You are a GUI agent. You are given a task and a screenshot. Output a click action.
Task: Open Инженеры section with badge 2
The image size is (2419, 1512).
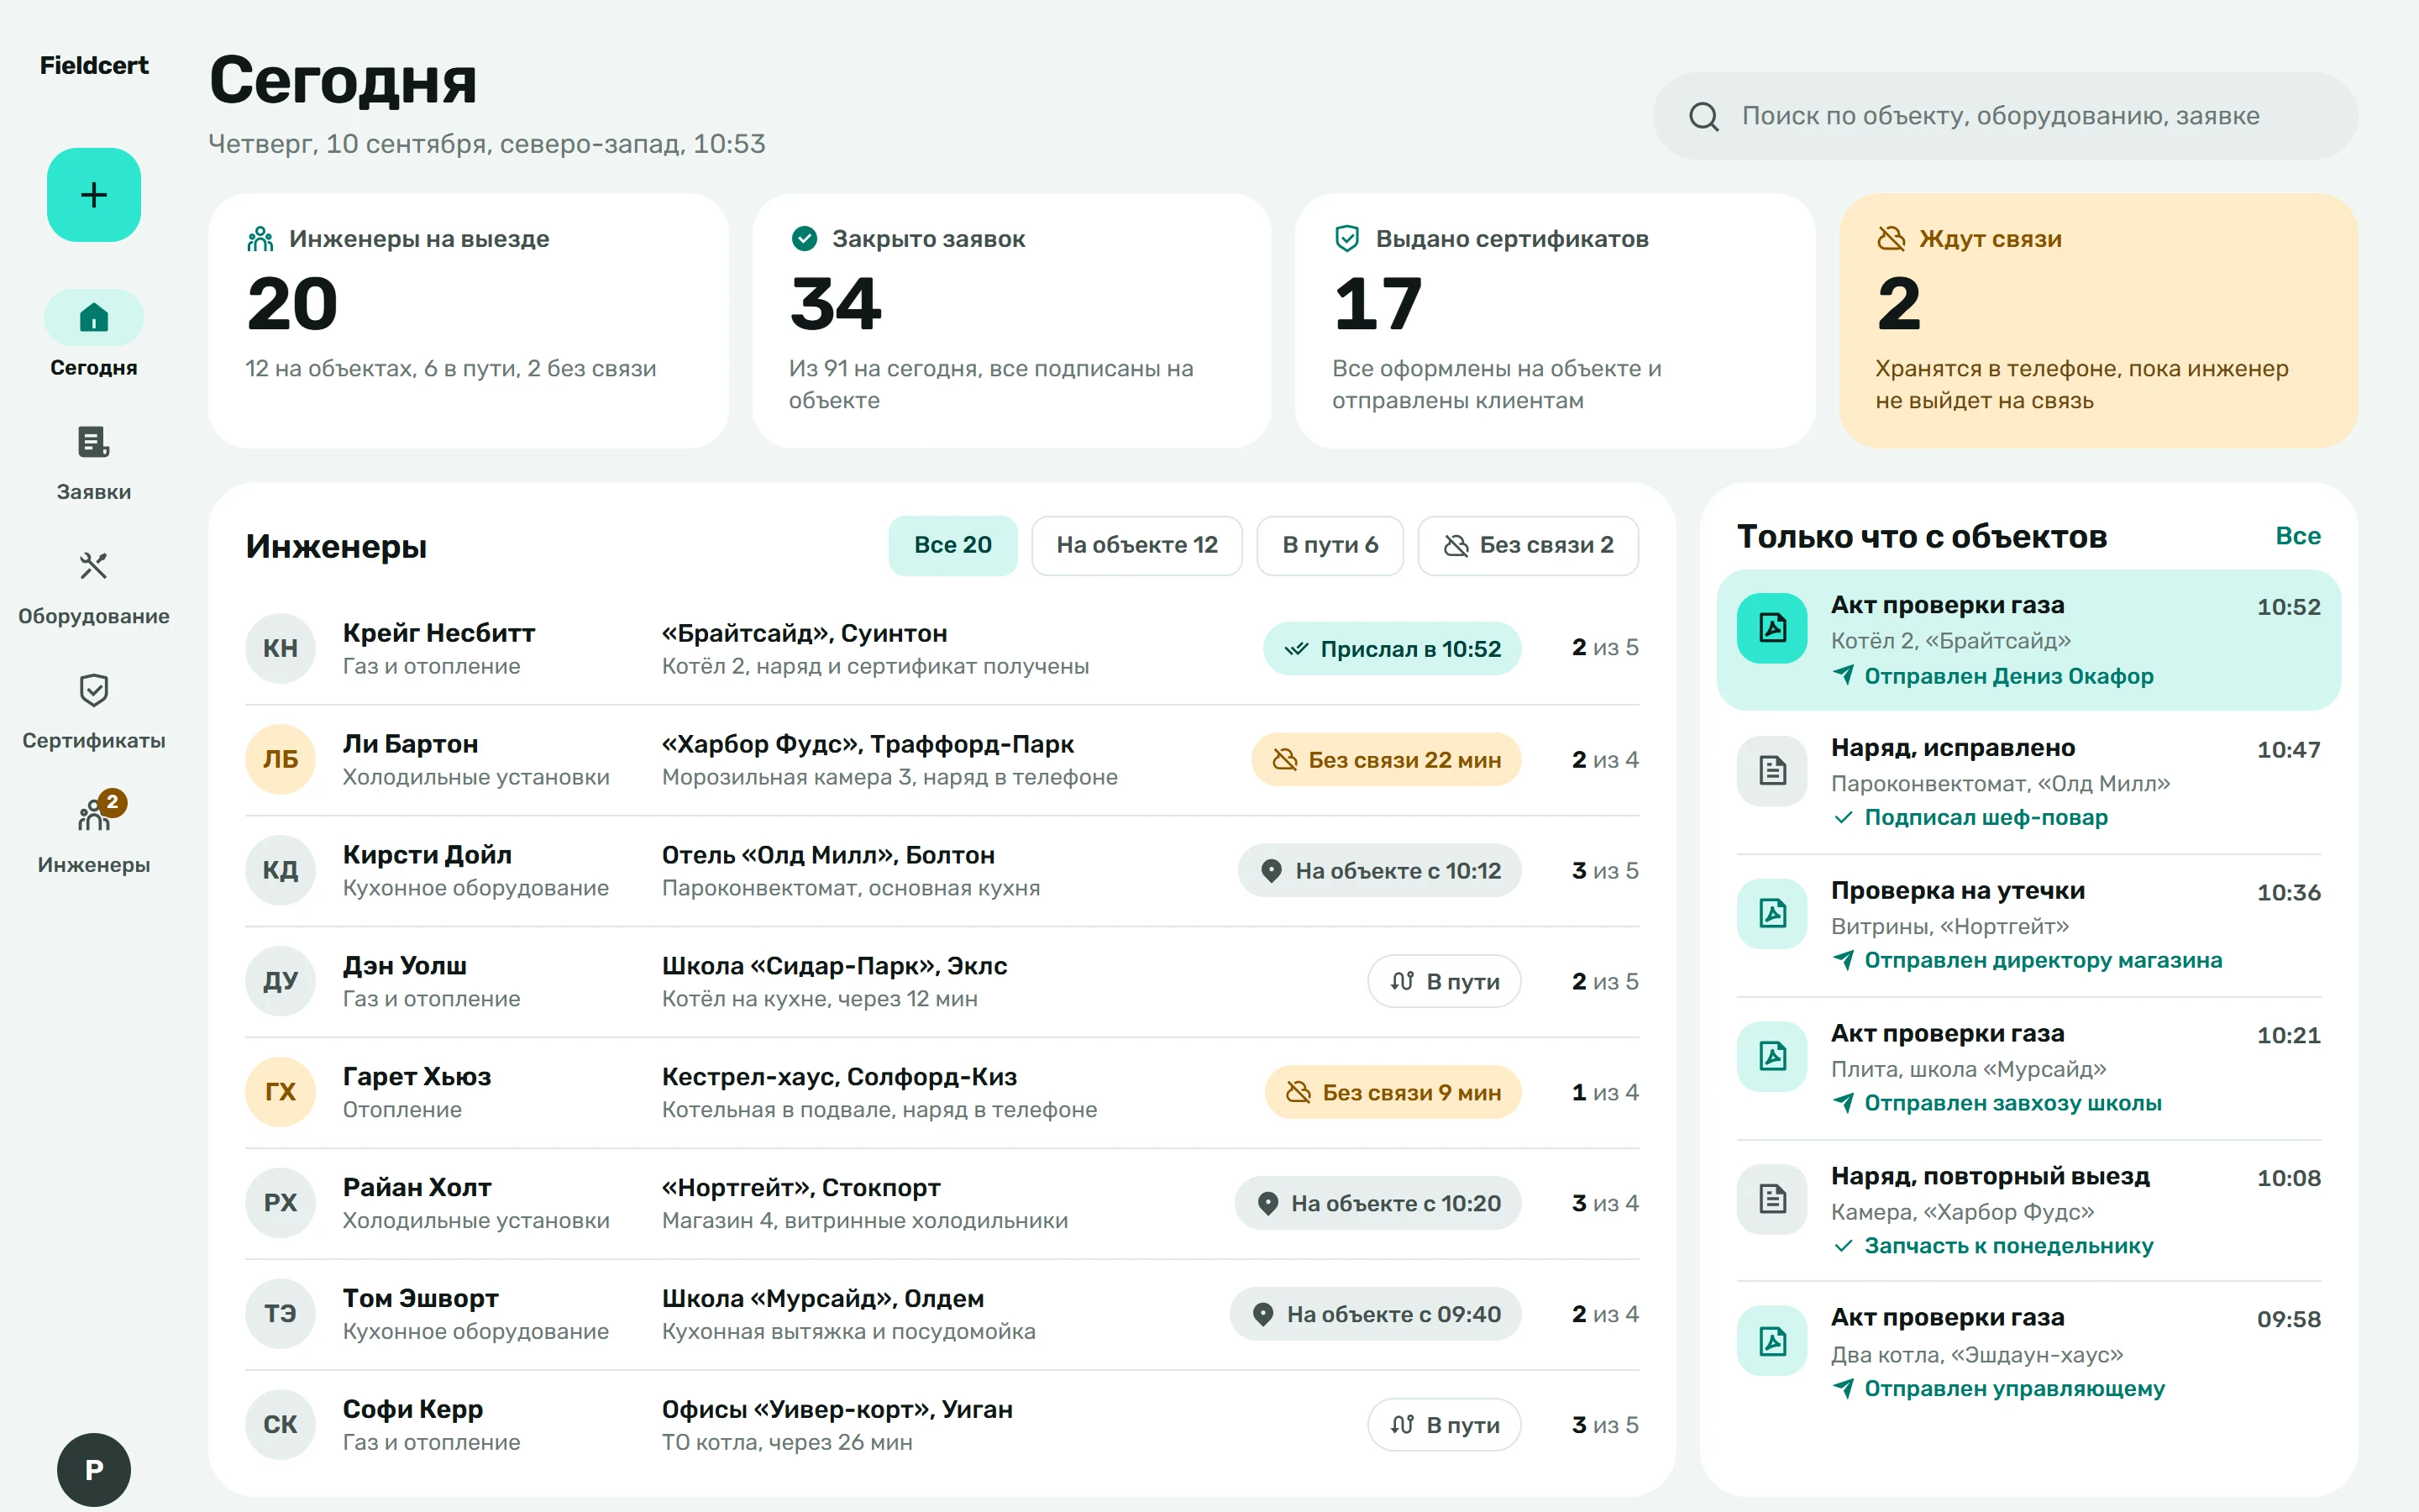(94, 836)
